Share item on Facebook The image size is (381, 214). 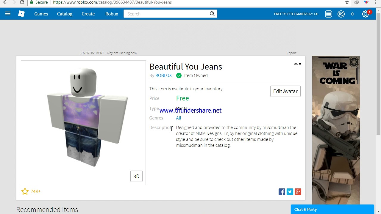click(x=282, y=192)
